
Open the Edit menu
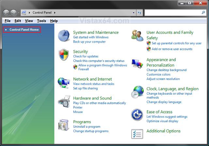point(18,21)
